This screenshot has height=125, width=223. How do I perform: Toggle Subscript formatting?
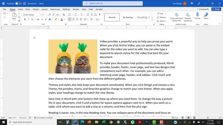coord(42,19)
